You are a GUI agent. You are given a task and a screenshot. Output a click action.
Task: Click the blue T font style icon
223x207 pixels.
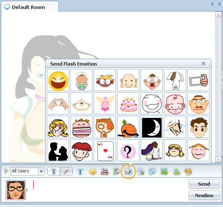(x=80, y=172)
